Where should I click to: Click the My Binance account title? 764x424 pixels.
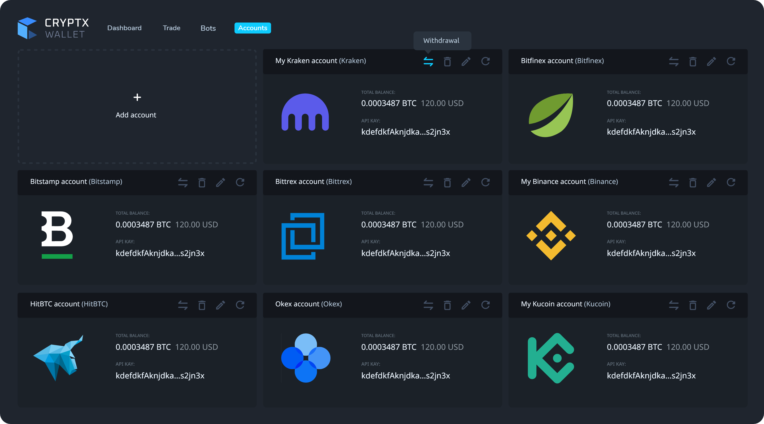tap(570, 181)
